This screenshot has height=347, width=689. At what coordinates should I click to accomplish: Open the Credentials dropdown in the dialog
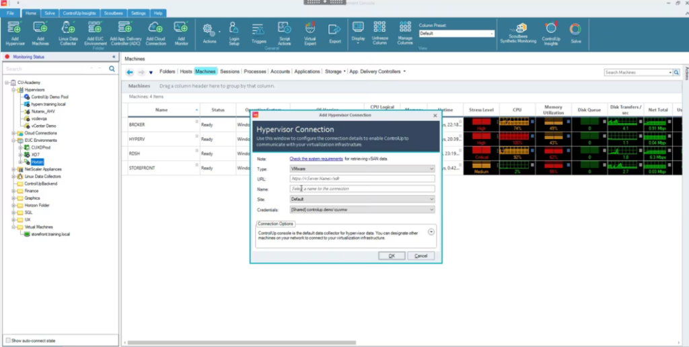[362, 210]
